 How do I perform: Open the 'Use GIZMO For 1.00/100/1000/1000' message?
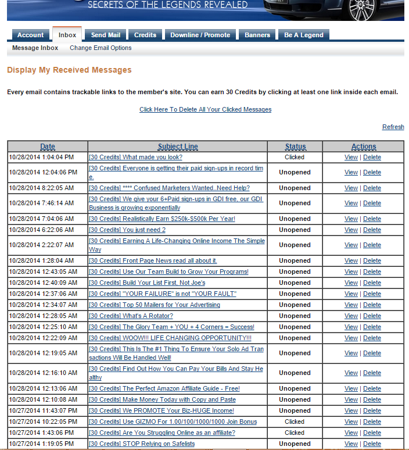173,422
